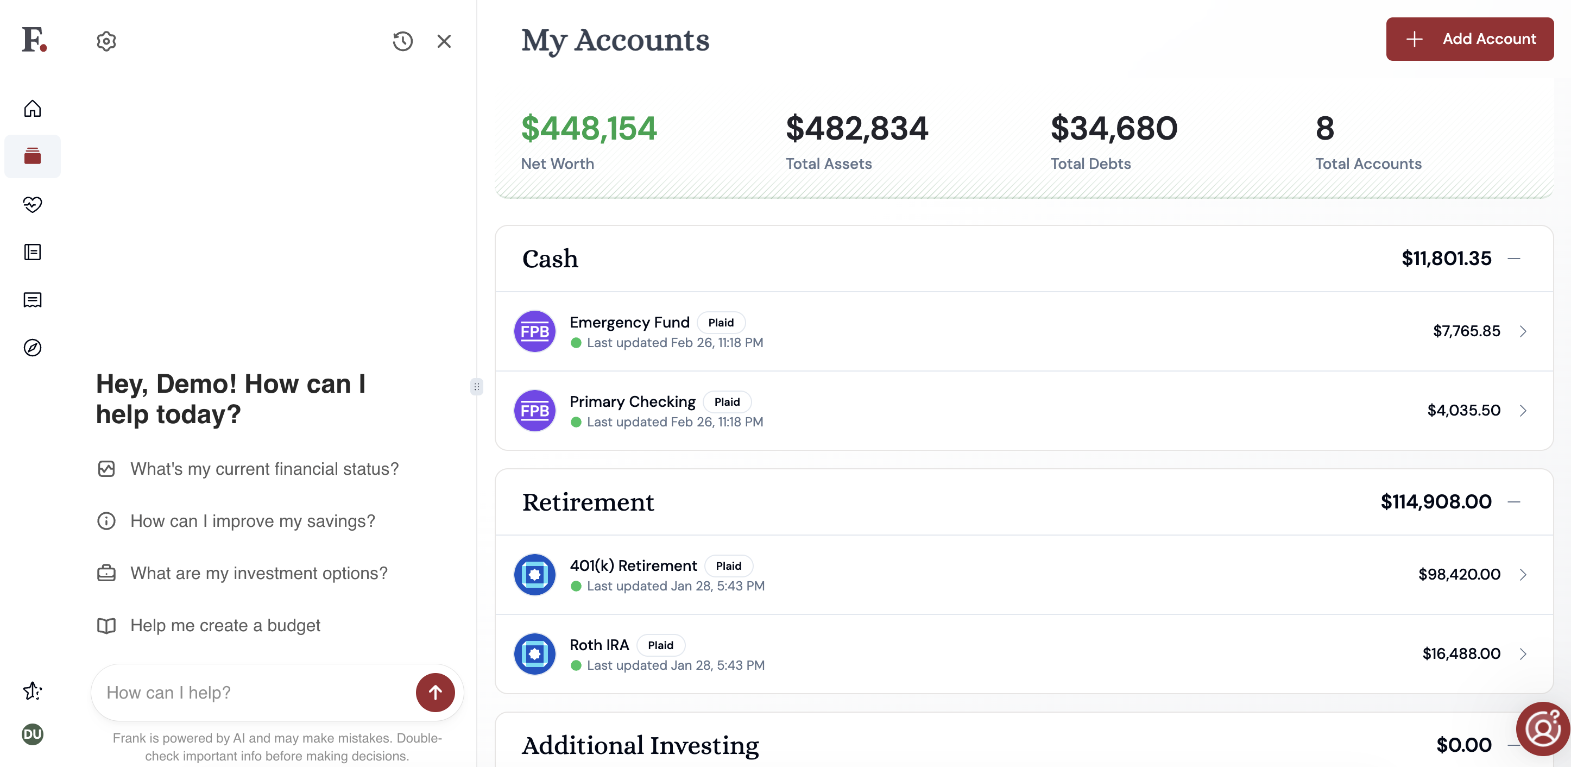Click the $448,154 Net Worth value

pos(589,128)
